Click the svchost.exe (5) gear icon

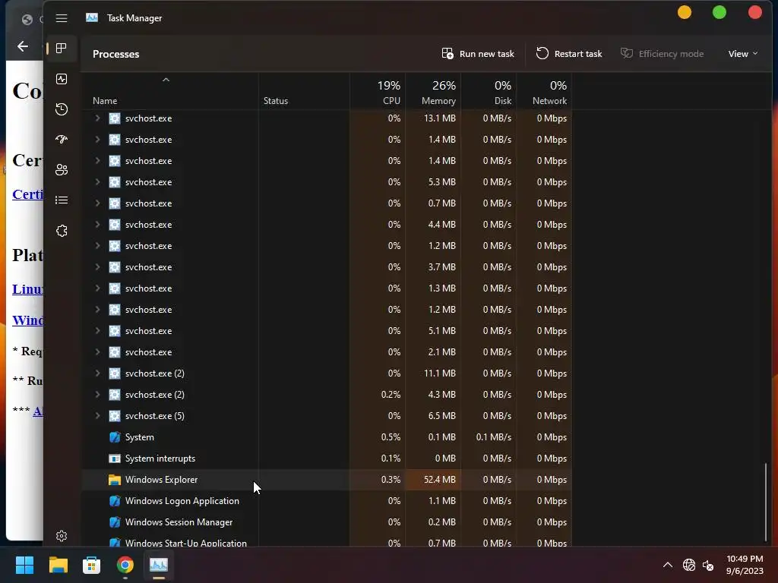115,416
